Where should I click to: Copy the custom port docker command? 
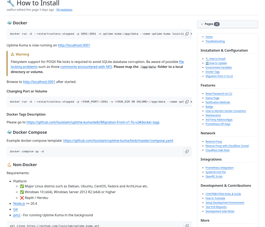[x=187, y=102]
